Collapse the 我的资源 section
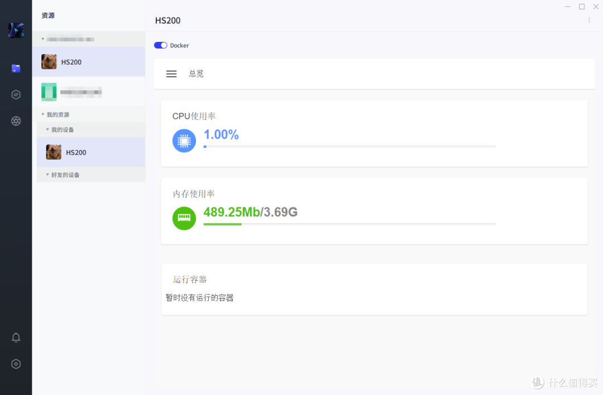This screenshot has height=395, width=603. click(42, 114)
